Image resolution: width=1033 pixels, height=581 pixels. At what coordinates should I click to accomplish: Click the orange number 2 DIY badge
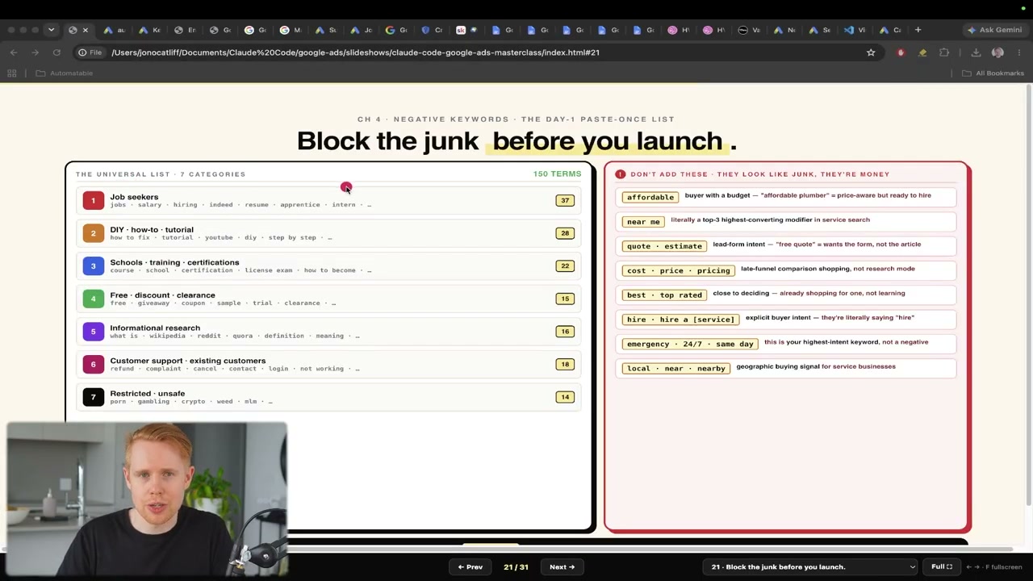tap(93, 233)
